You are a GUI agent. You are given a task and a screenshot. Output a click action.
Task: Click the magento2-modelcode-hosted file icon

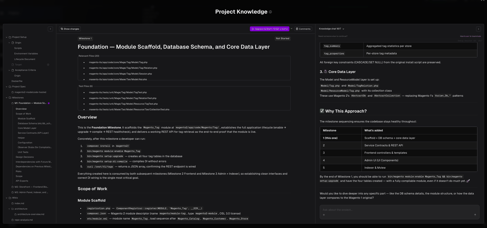tap(12, 92)
